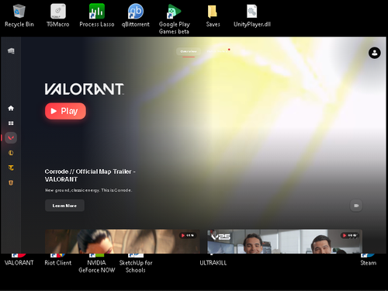
Task: Select the Legends of Runeterra sidebar icon
Action: 11,183
